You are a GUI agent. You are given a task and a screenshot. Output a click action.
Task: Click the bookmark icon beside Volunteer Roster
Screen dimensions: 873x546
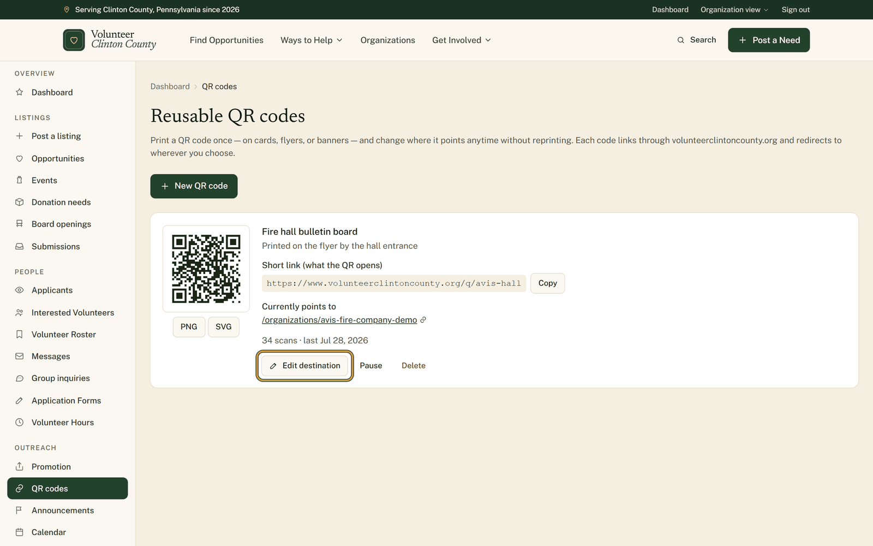20,334
